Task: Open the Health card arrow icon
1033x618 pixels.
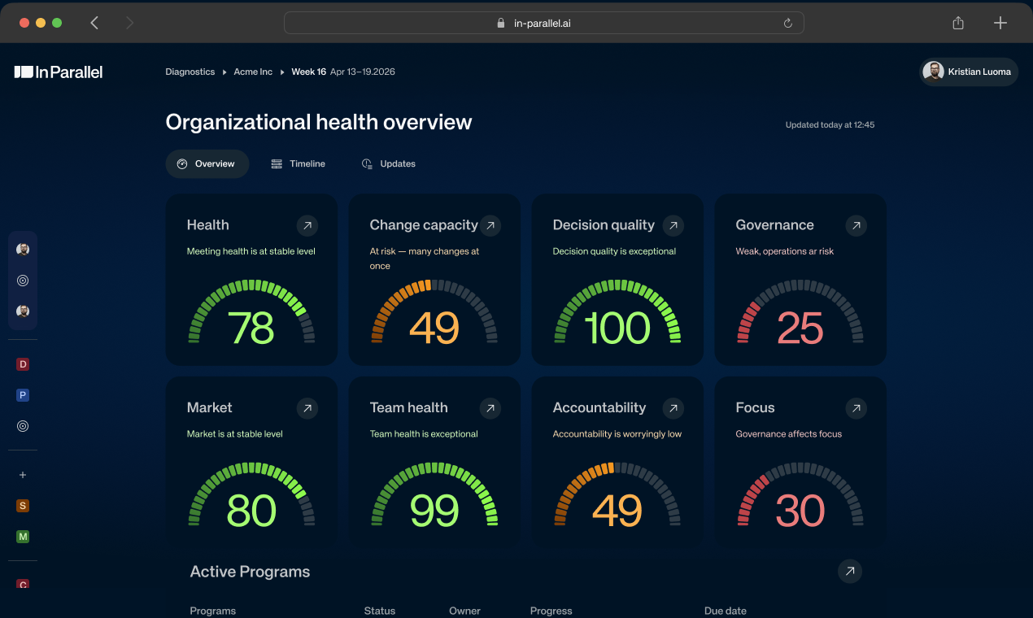Action: [x=307, y=225]
